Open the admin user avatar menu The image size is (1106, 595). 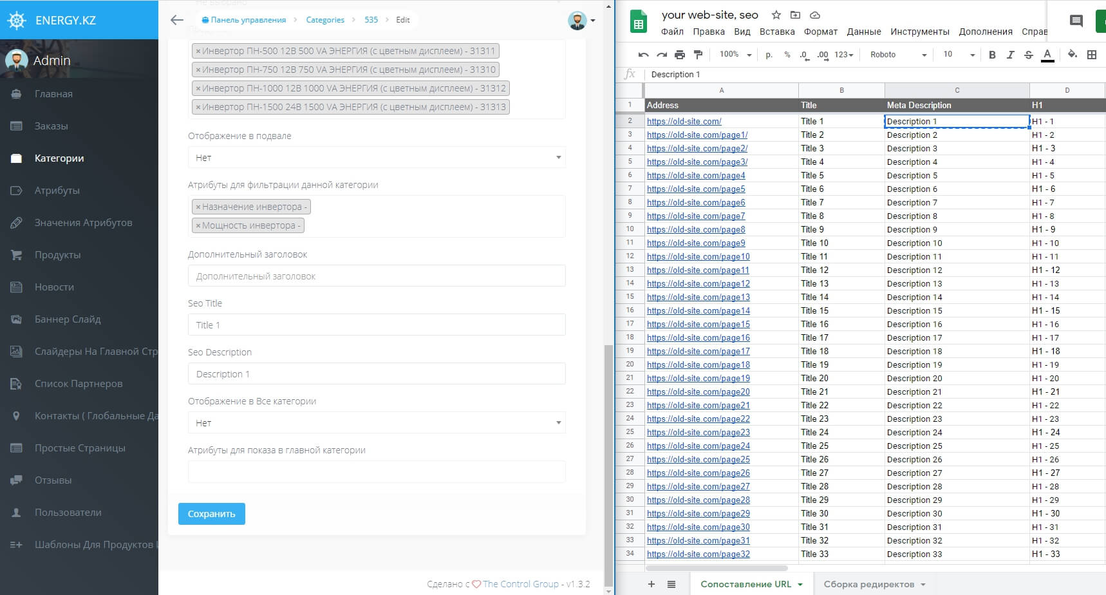point(581,21)
